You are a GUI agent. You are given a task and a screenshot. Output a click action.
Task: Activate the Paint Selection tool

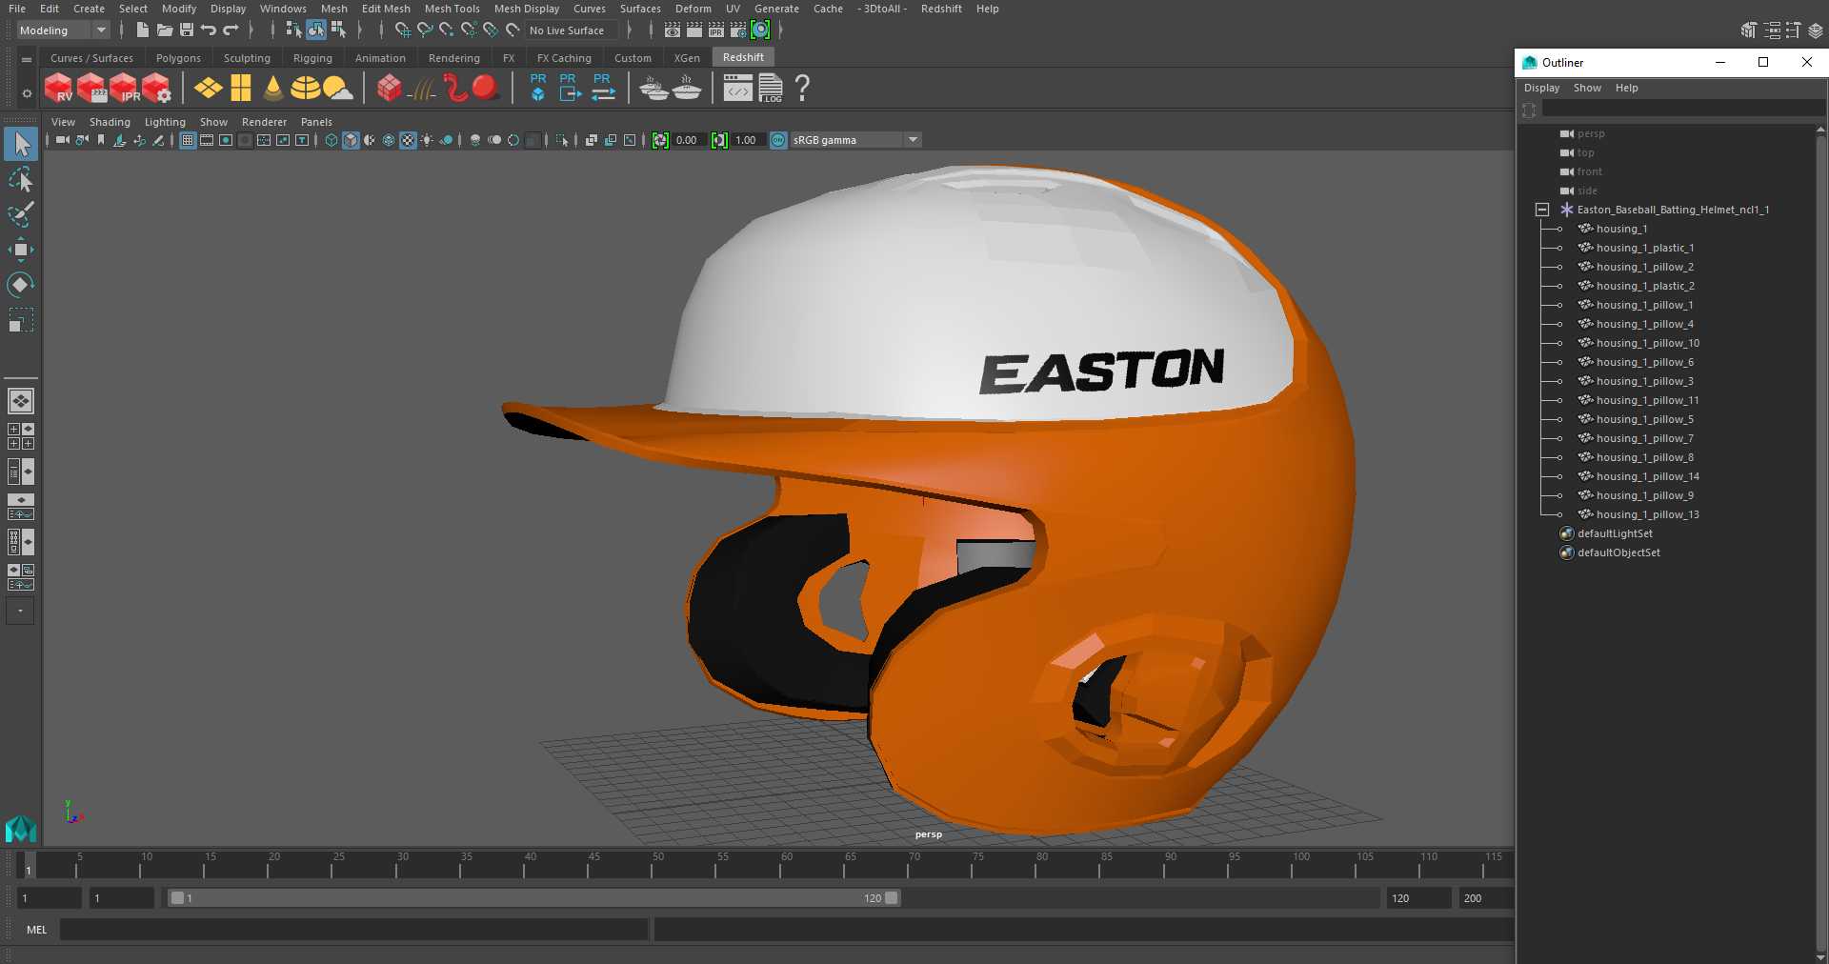20,214
